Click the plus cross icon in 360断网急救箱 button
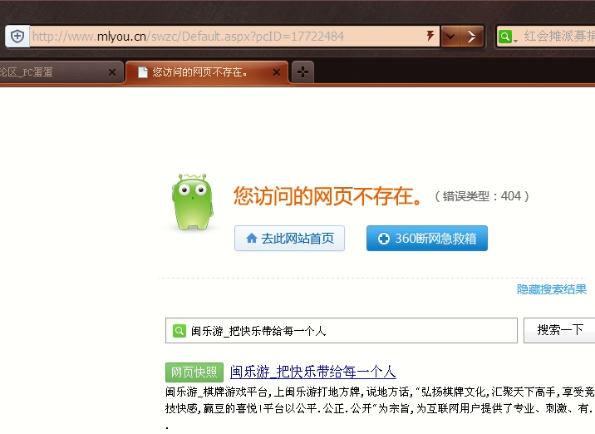This screenshot has width=595, height=434. 384,239
